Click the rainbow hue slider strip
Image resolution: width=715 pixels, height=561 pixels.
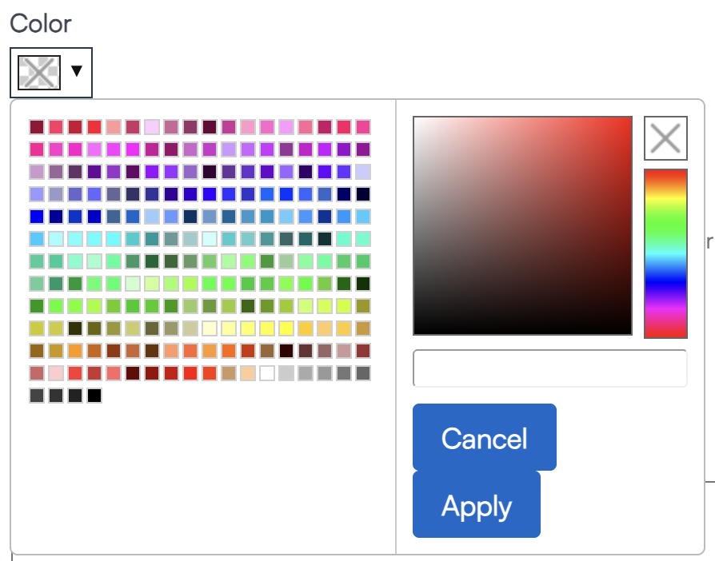point(665,253)
